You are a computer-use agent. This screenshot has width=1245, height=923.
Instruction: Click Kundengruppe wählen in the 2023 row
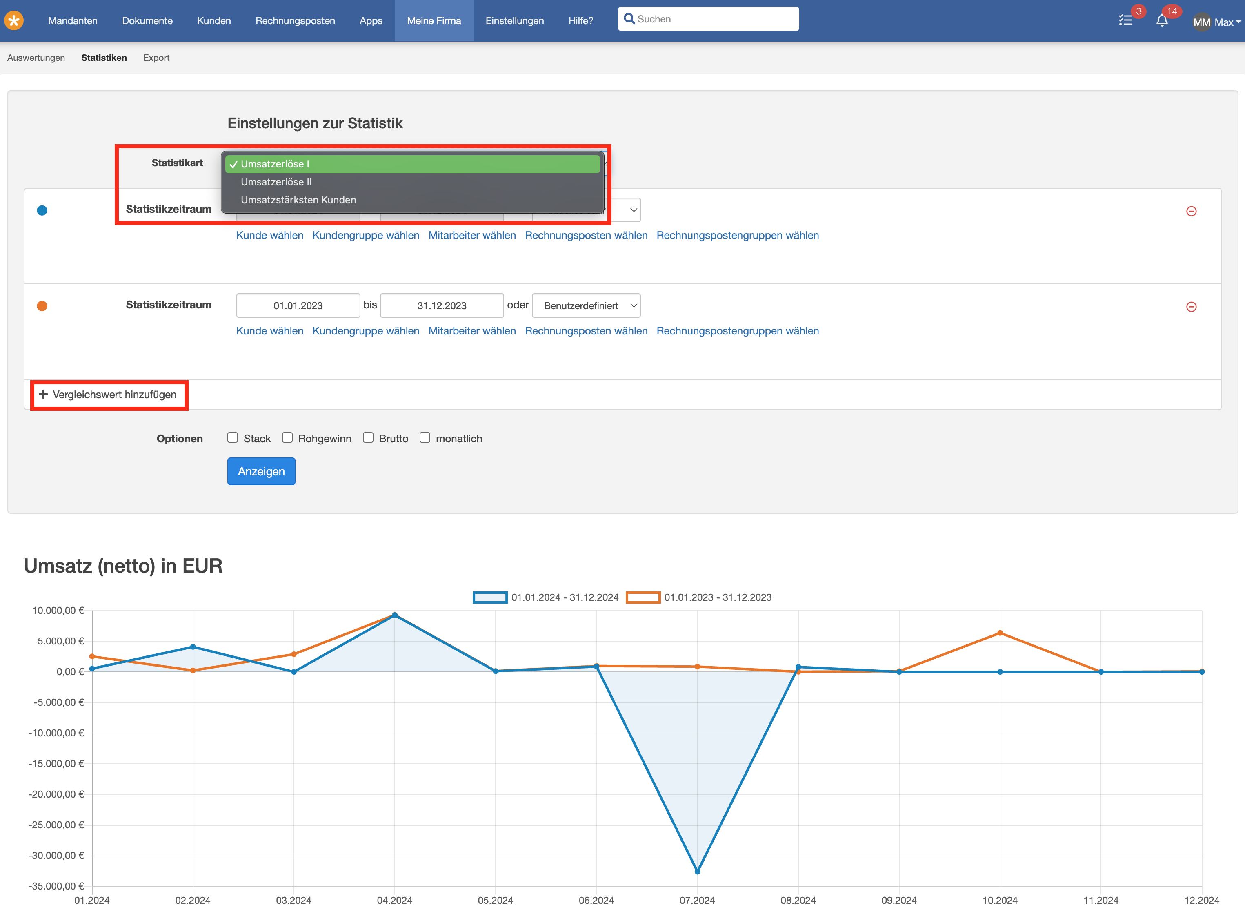pos(366,331)
